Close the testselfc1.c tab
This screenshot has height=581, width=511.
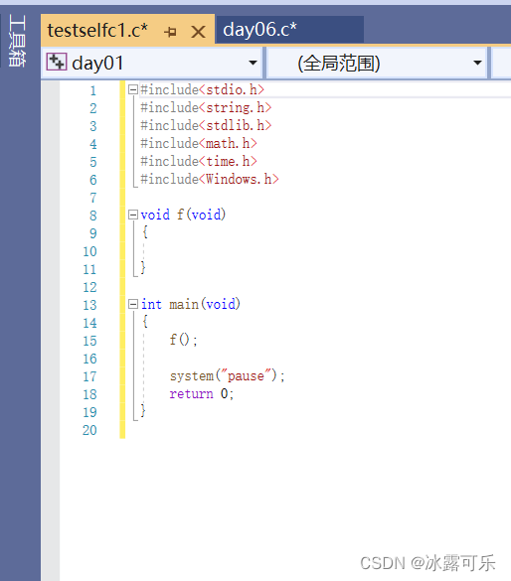pos(198,32)
